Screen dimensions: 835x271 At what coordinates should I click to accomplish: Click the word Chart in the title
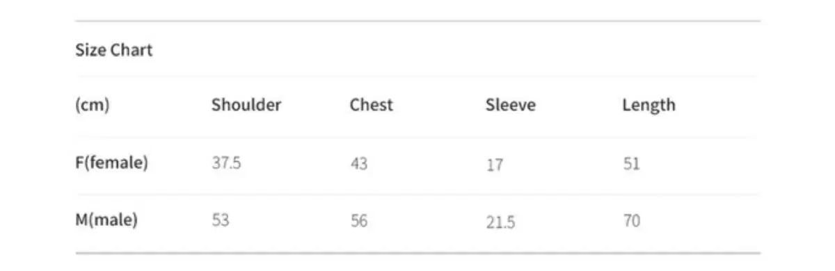tap(131, 50)
